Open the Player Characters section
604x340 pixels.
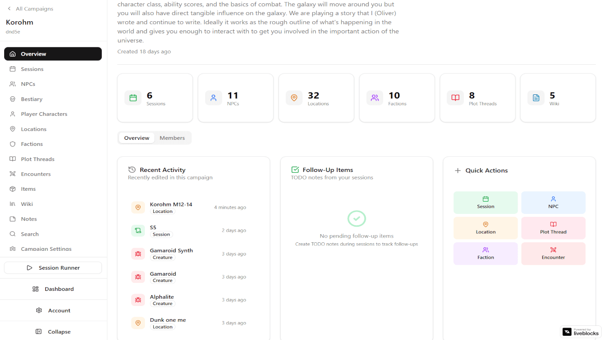point(44,114)
